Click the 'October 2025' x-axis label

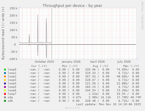44,62
